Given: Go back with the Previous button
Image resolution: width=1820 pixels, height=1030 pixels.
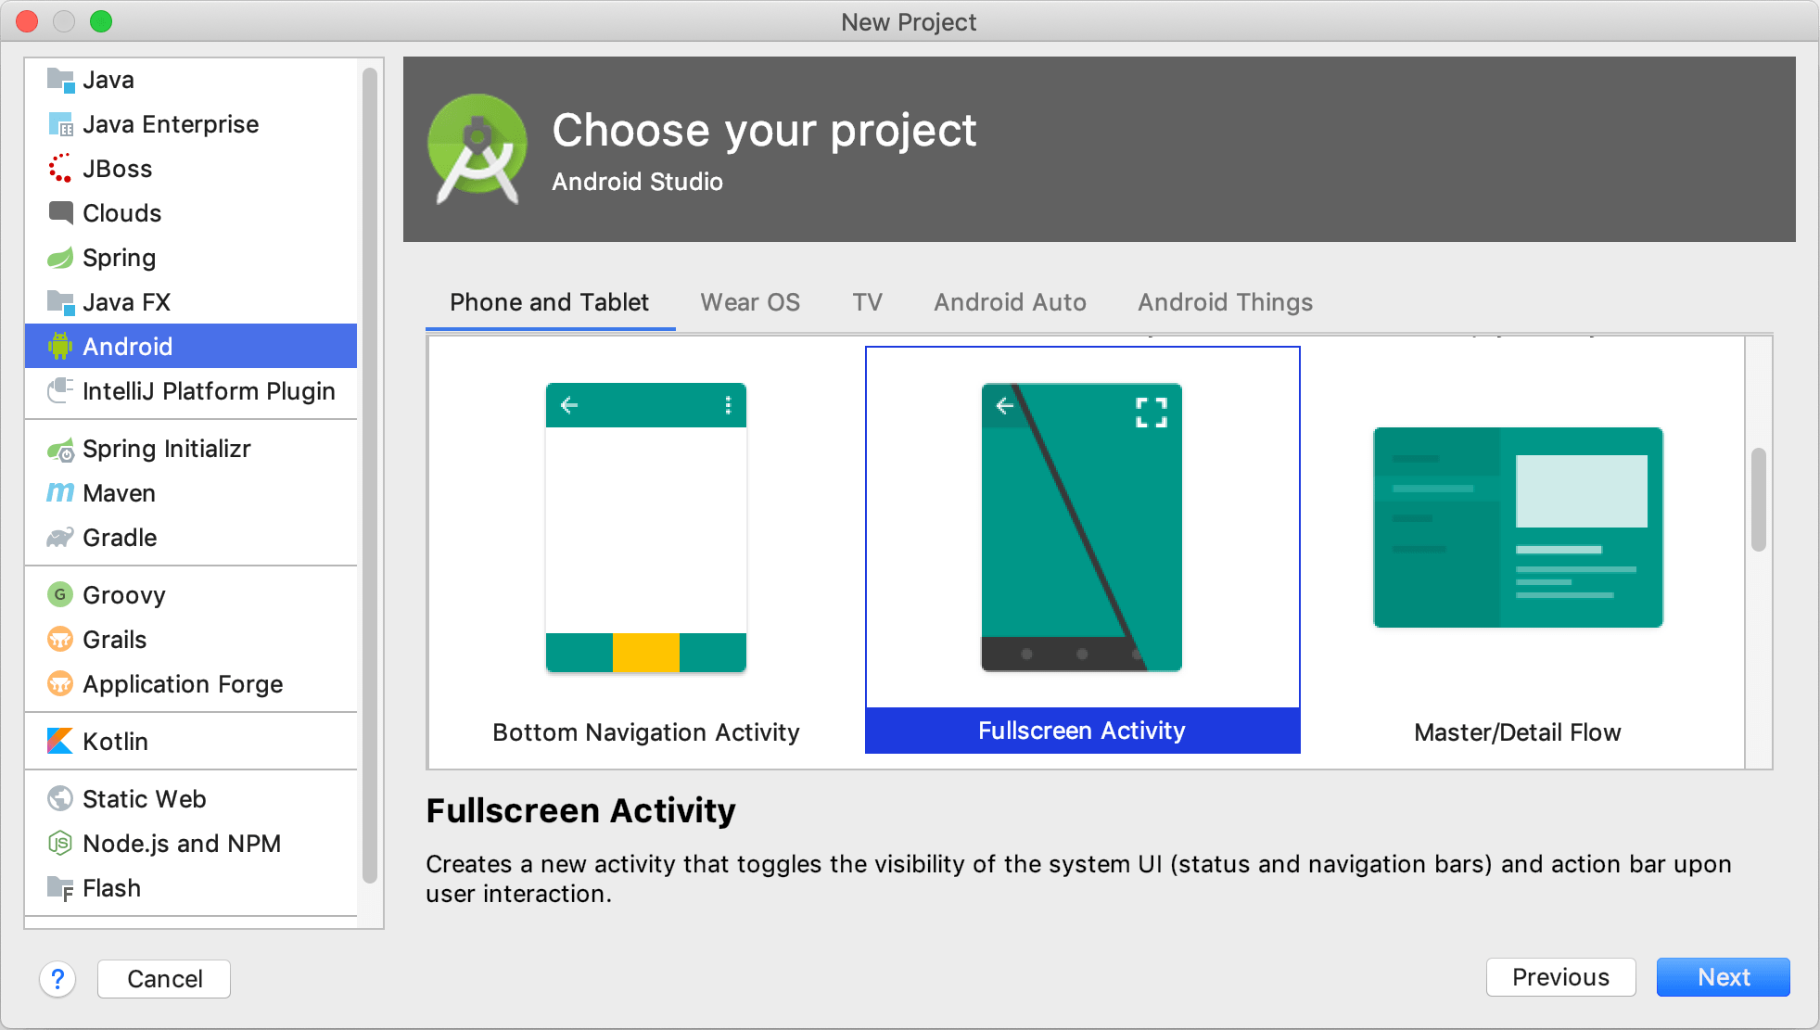Looking at the screenshot, I should (x=1560, y=977).
